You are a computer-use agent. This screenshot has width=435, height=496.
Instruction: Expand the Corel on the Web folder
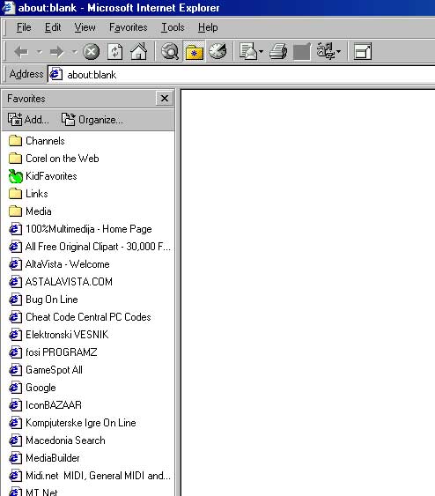54,159
